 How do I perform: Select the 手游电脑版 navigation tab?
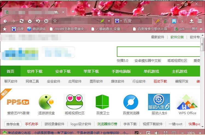click(121, 71)
